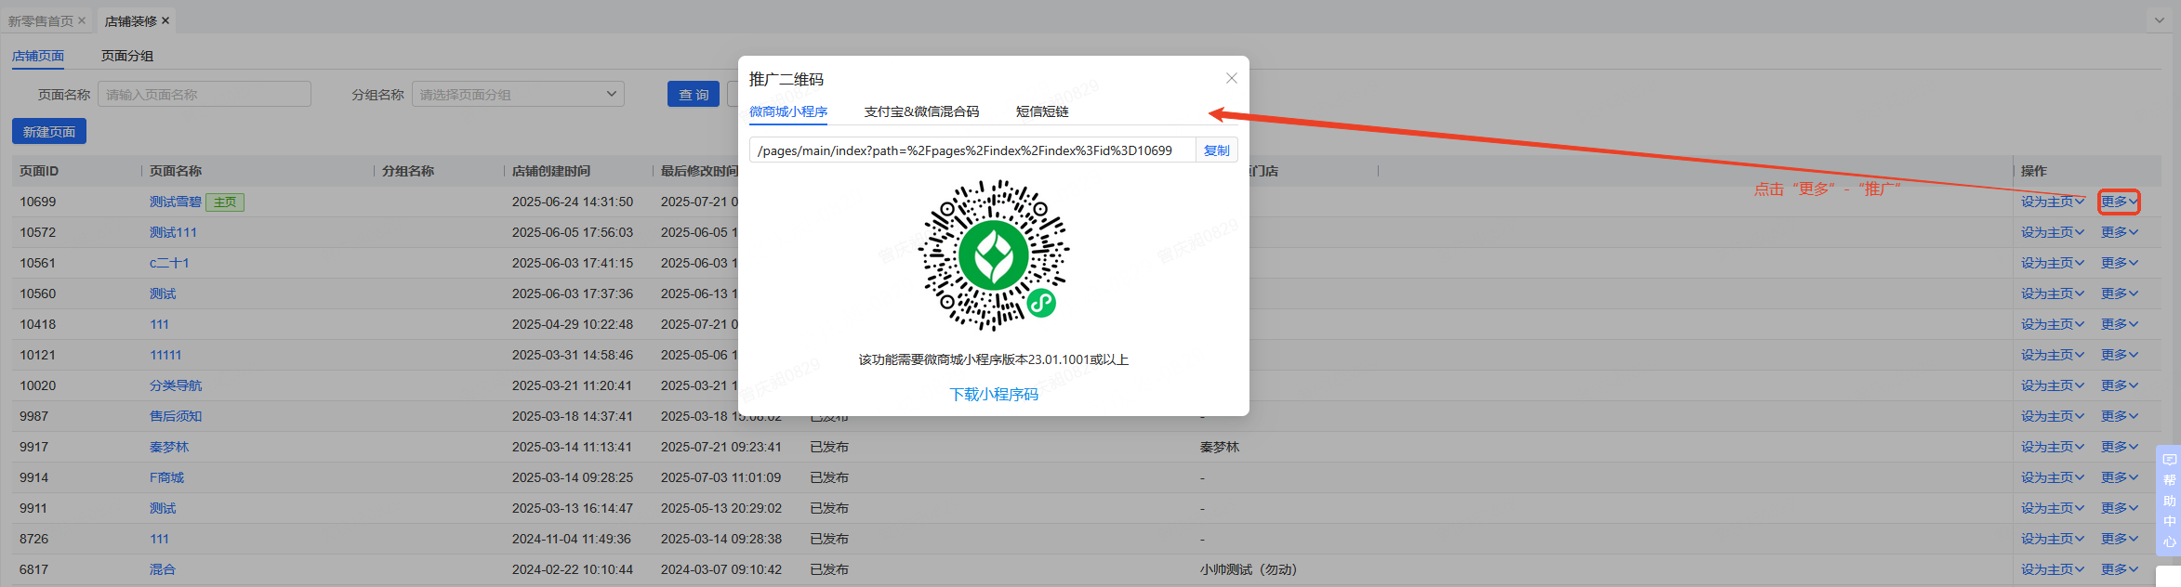2181x587 pixels.
Task: Expand 设为主页 for row 10561
Action: [2053, 263]
